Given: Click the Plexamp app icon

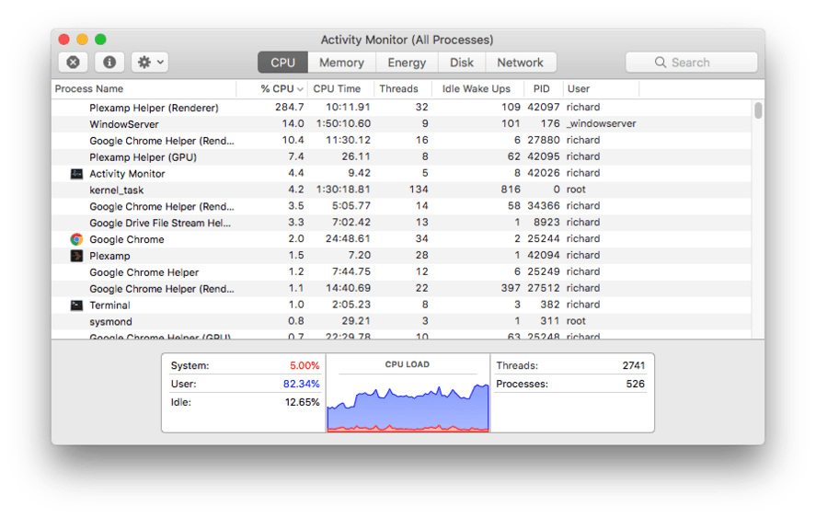Looking at the screenshot, I should click(76, 256).
